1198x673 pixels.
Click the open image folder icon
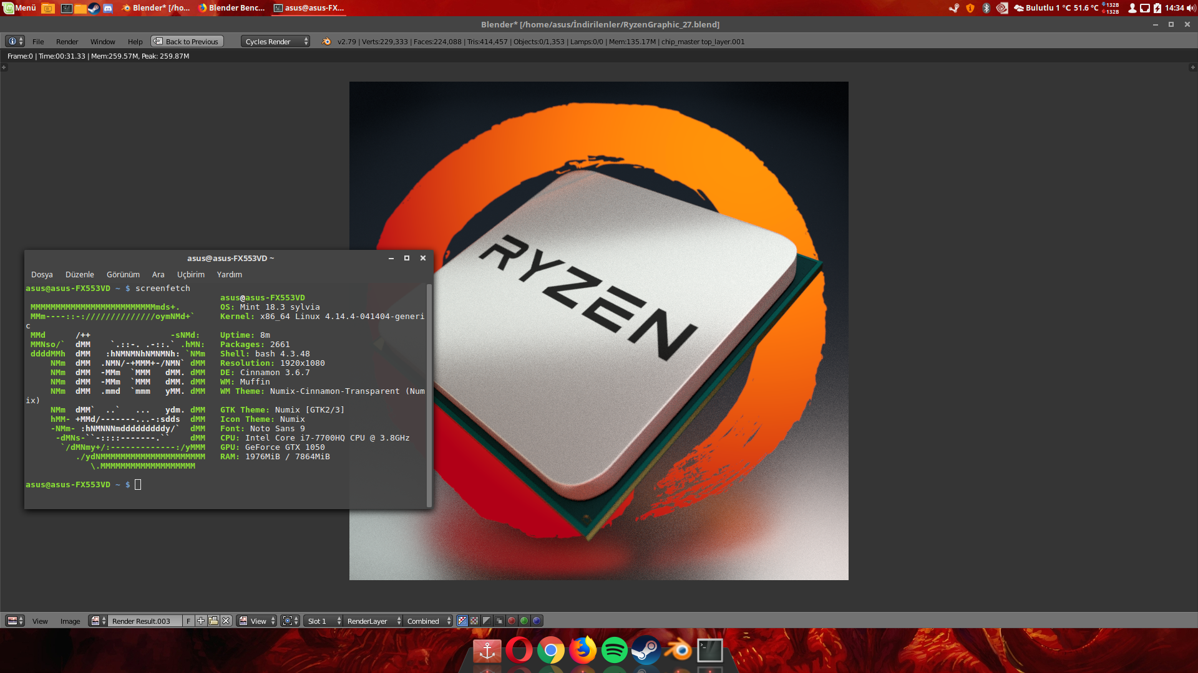point(213,621)
